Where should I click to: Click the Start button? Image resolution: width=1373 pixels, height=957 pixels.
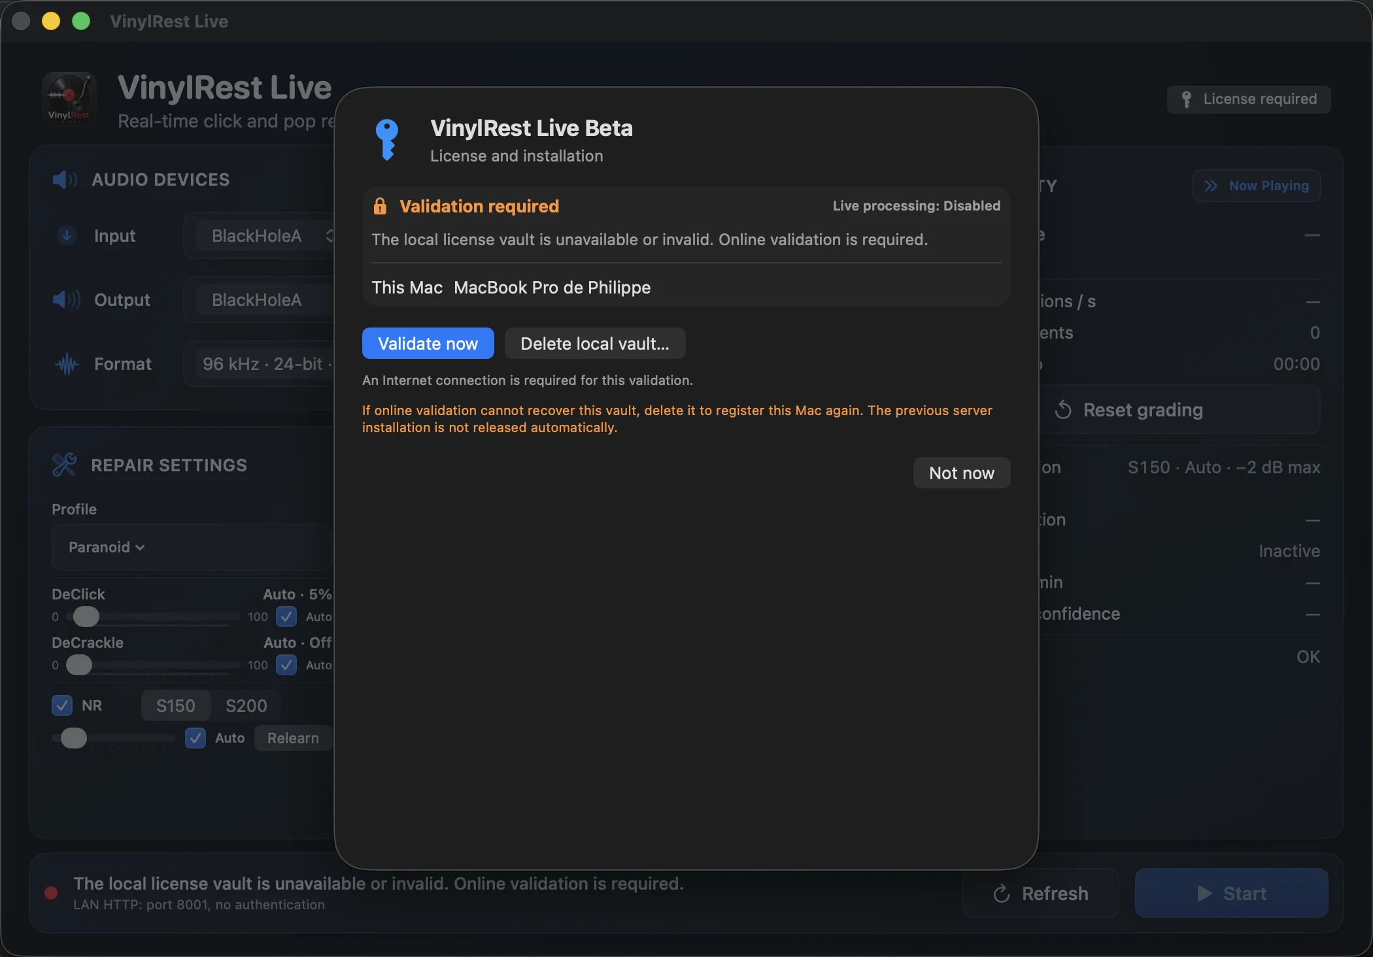[x=1232, y=894]
